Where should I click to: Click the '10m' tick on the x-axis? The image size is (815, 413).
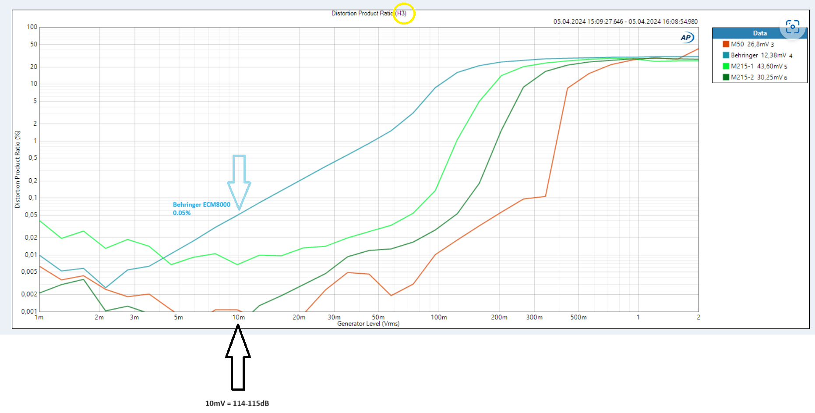239,317
